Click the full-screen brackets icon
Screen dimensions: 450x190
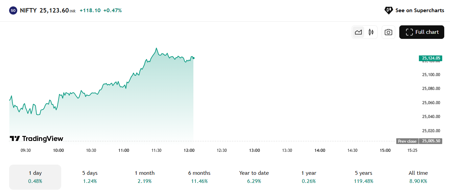[409, 32]
